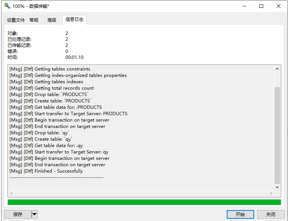Select log line 'Getting tables indexes'
The height and width of the screenshot is (221, 288).
coord(46,82)
